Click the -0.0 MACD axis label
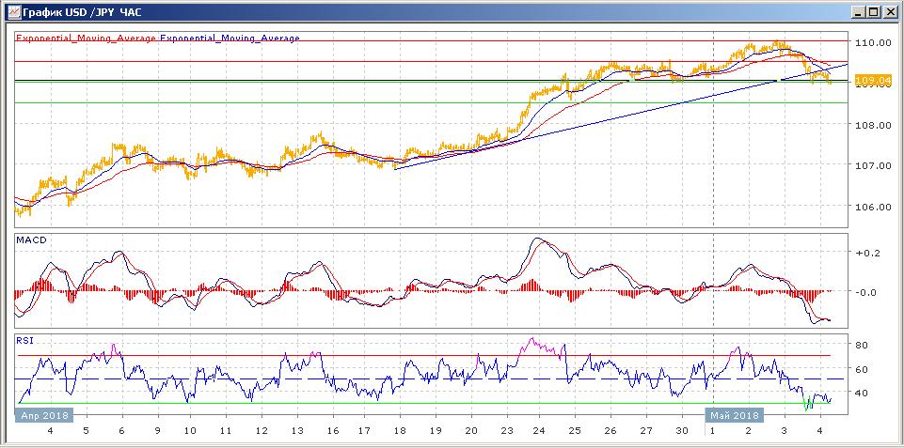The height and width of the screenshot is (448, 904). [x=866, y=292]
